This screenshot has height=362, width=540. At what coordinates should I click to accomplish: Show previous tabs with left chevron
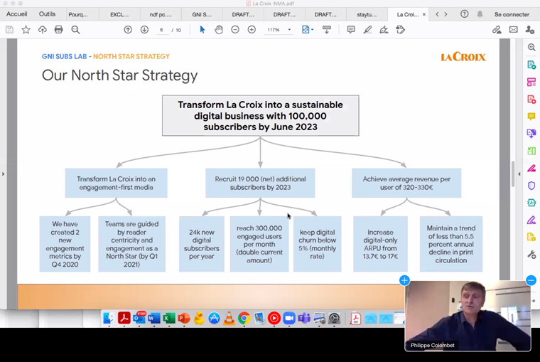[x=437, y=14]
